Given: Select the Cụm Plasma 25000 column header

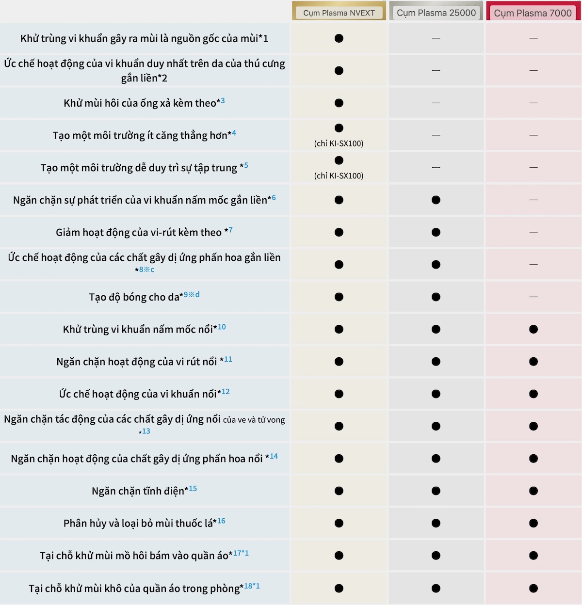Looking at the screenshot, I should click(436, 13).
